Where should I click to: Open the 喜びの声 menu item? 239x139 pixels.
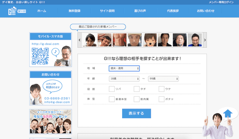point(140,11)
